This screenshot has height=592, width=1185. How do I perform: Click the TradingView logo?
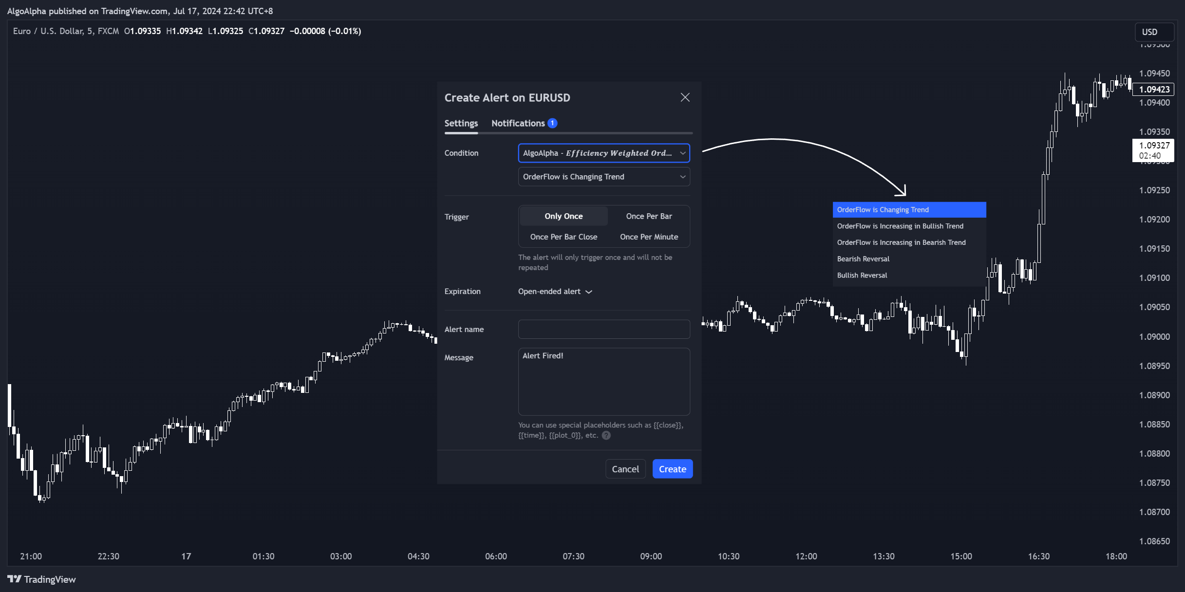click(x=41, y=579)
